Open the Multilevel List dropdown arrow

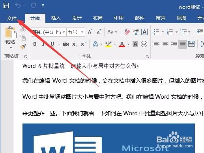[x=189, y=32]
